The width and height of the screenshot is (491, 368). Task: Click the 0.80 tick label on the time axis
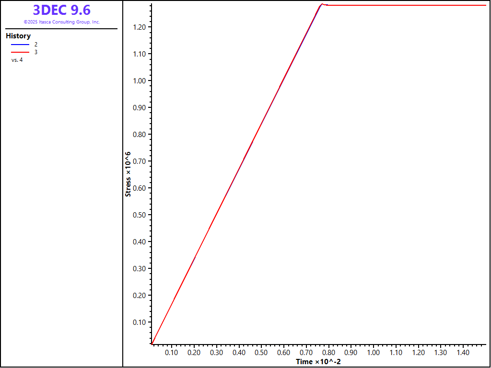pyautogui.click(x=328, y=353)
